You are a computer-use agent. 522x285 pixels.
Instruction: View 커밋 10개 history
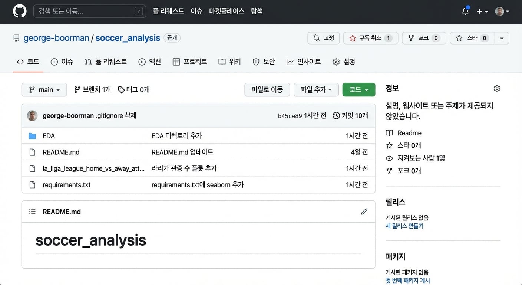point(350,116)
